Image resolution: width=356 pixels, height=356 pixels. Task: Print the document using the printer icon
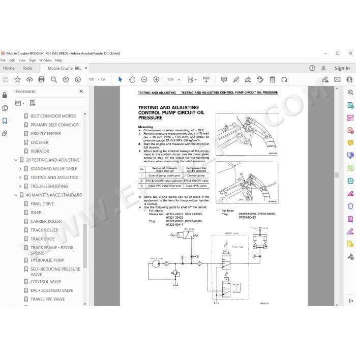(x=41, y=79)
